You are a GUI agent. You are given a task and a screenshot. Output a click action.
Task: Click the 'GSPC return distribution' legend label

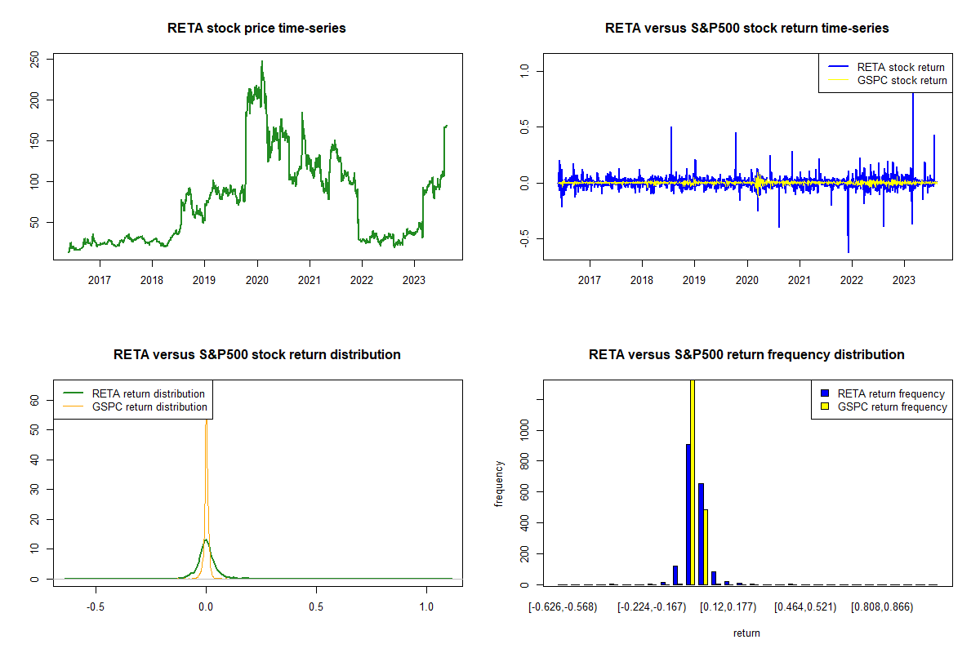click(149, 406)
